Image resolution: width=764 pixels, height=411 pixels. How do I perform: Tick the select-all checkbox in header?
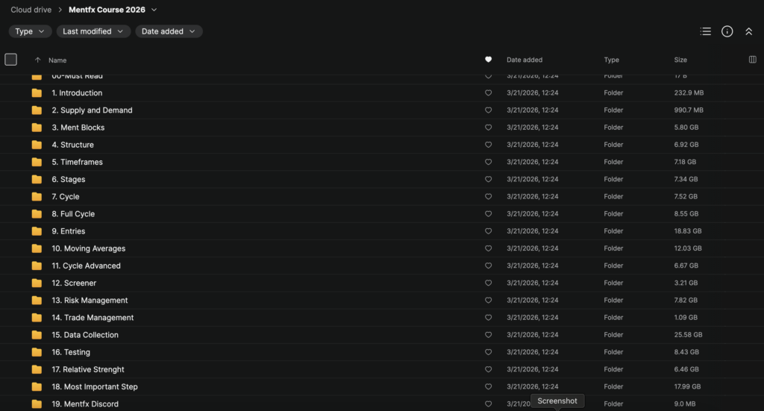(10, 60)
